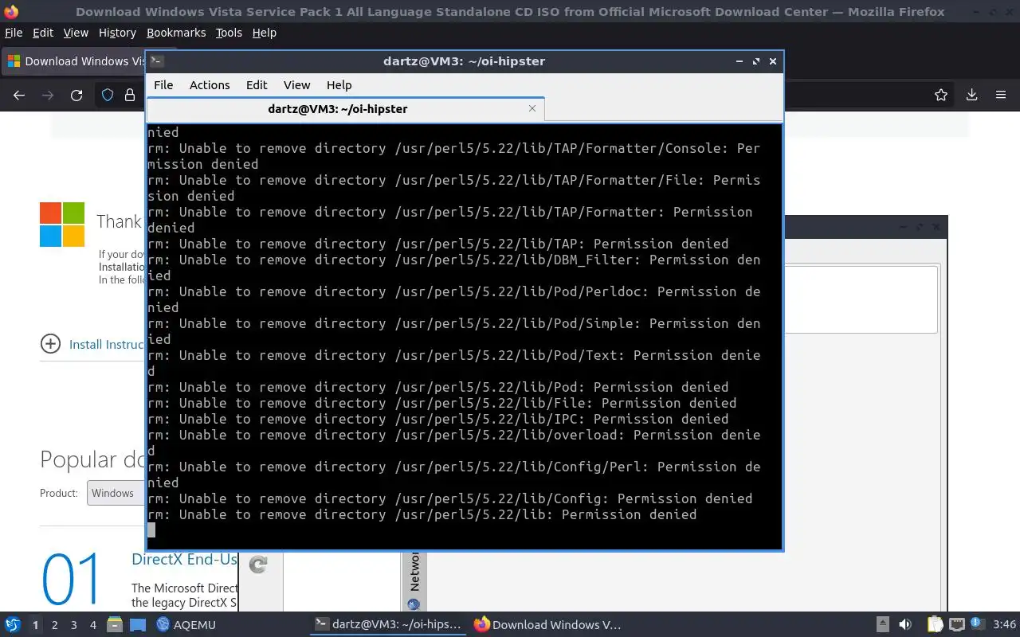Switch to virtual desktop 4
Viewport: 1020px width, 637px height.
pos(93,624)
